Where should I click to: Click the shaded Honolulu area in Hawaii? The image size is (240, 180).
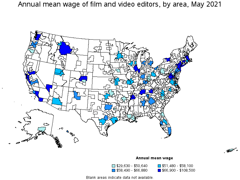[x=67, y=131]
